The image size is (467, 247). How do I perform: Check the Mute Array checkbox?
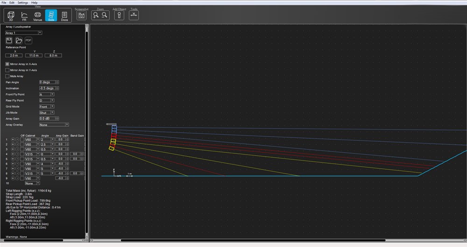7,76
